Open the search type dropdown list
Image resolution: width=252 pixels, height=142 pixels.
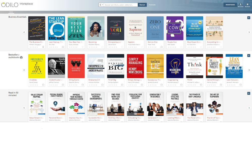point(101,5)
